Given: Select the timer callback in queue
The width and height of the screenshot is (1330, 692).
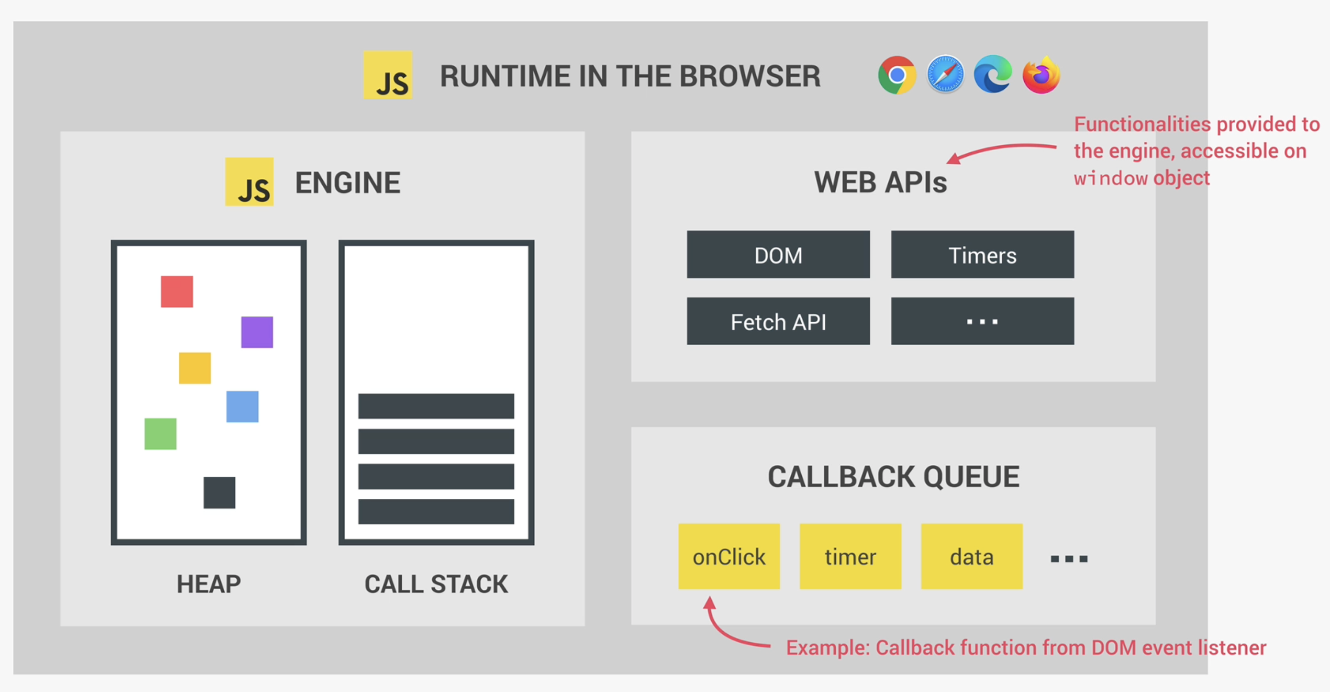Looking at the screenshot, I should (x=850, y=556).
